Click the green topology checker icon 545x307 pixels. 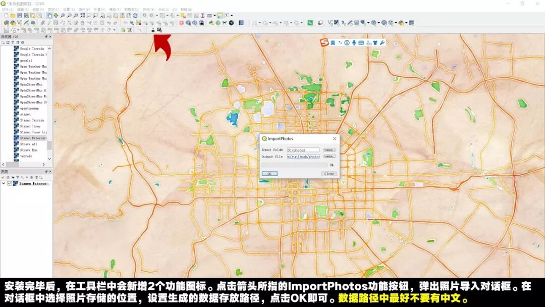[x=310, y=23]
